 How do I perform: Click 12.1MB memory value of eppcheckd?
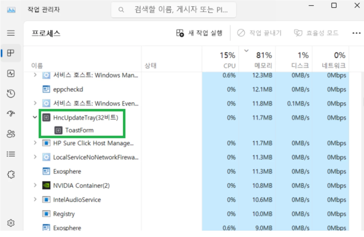262,89
